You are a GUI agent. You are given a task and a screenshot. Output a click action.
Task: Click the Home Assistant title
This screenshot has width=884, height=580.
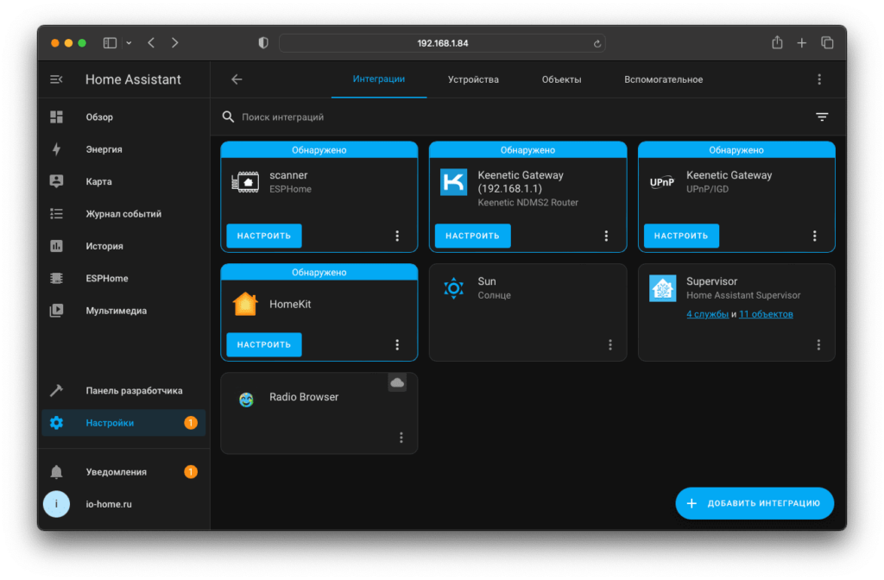point(133,79)
